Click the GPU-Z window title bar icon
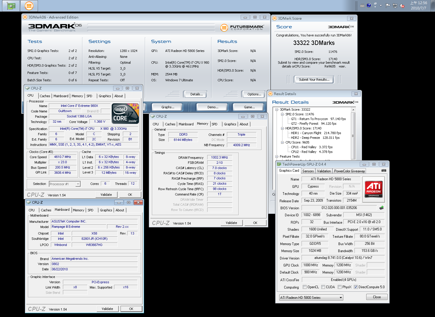Image resolution: width=435 pixels, height=317 pixels. coord(279,164)
